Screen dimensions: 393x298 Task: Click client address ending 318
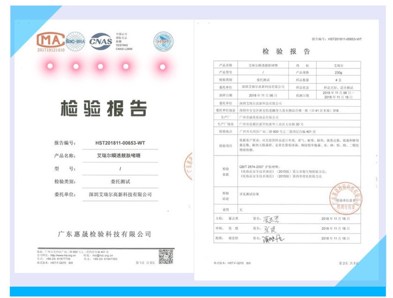[x=289, y=110]
